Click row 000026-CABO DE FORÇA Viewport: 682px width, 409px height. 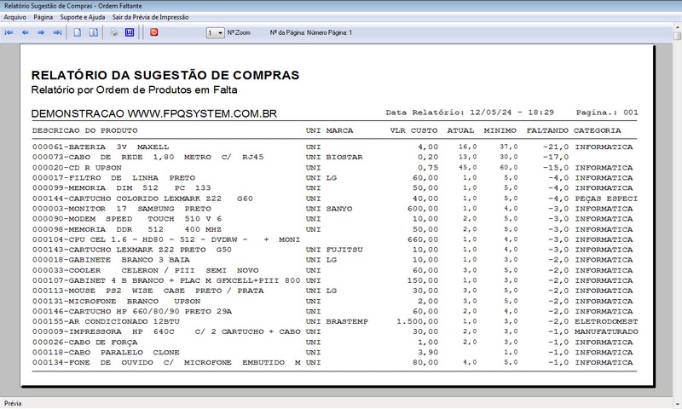(334, 343)
